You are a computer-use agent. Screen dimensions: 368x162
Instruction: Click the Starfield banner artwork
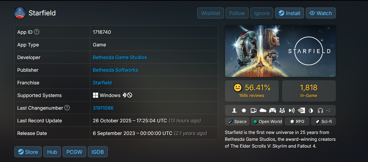click(280, 51)
